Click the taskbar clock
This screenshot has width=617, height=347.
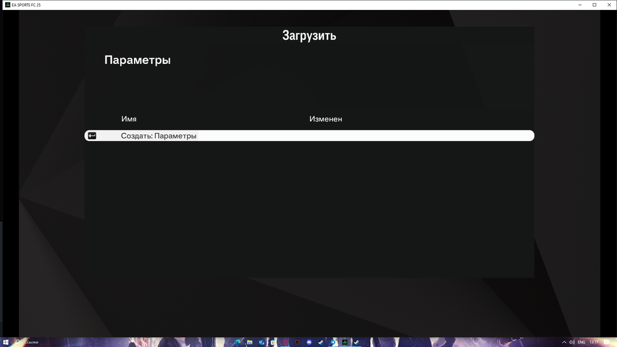pyautogui.click(x=593, y=343)
